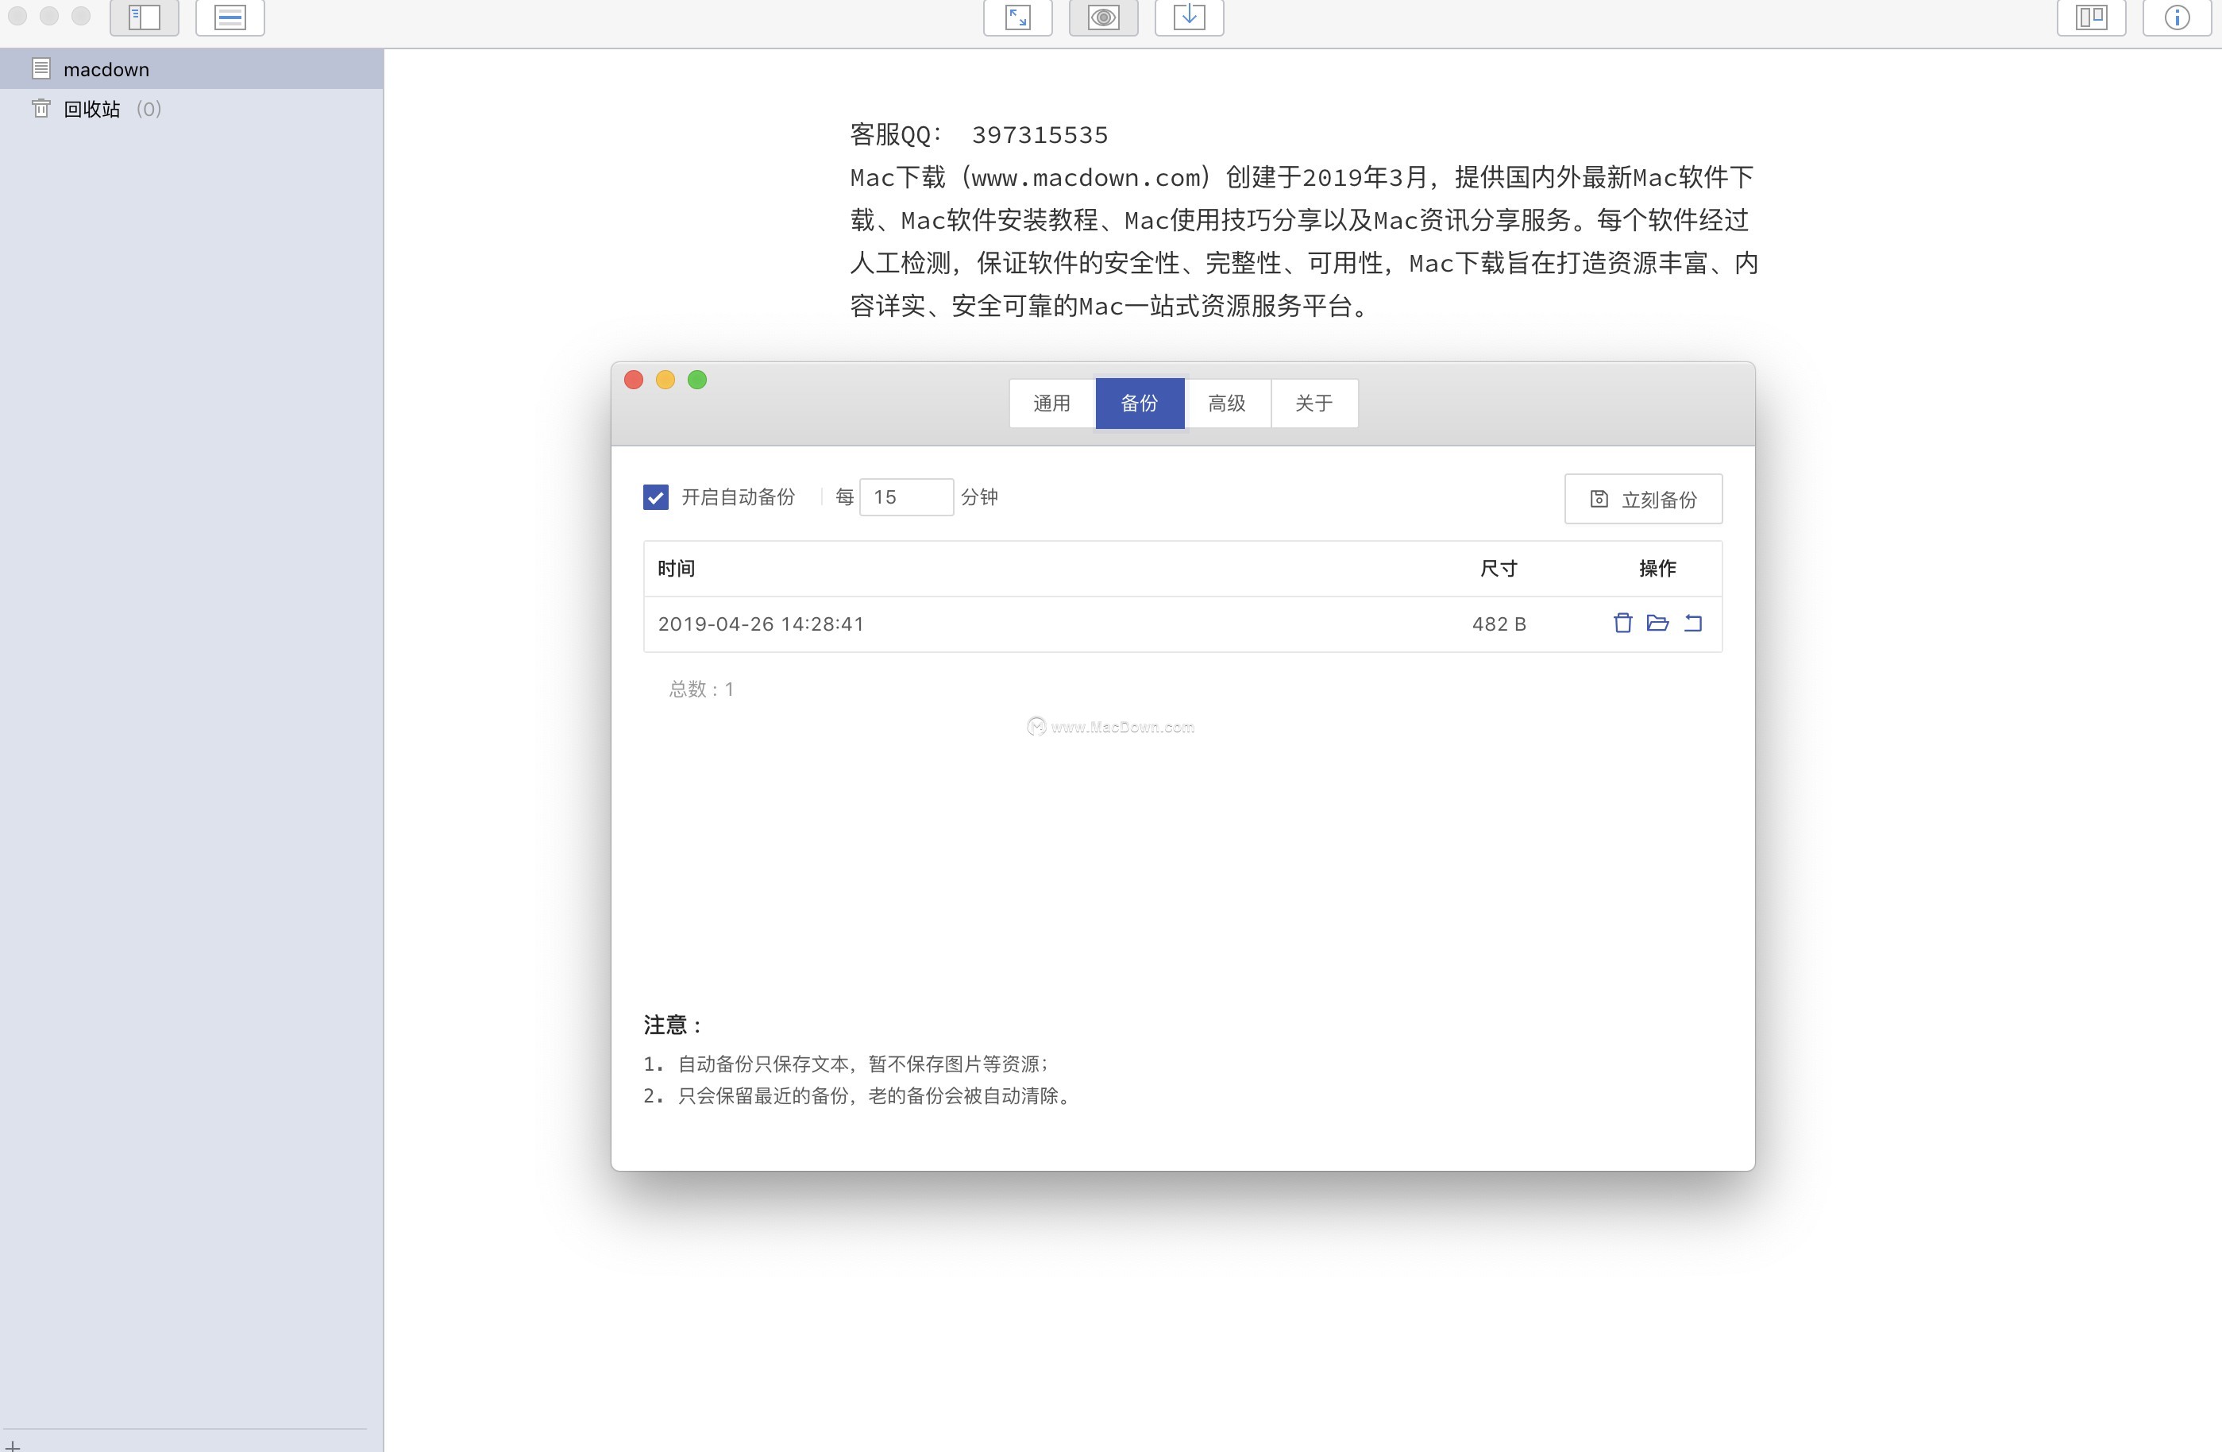Click the split layout toolbar icon
The image size is (2222, 1452).
coord(2091,17)
